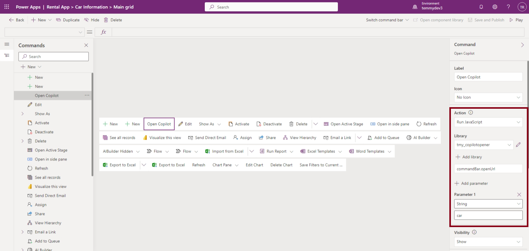Click the Back button
The width and height of the screenshot is (529, 251).
click(16, 20)
